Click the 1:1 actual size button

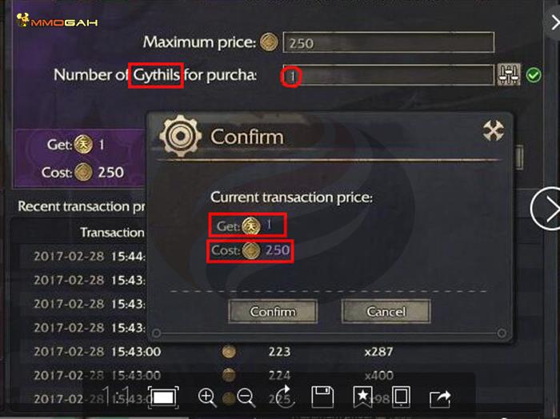click(x=117, y=397)
